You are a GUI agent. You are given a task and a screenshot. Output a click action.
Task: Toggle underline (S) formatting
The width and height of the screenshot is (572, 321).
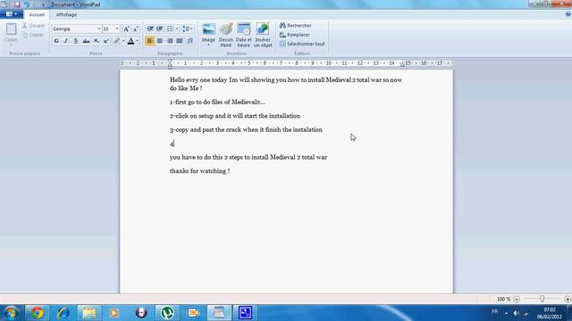coord(76,41)
